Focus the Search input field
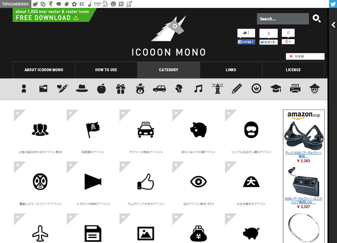Viewport: 337px width, 243px height. tap(283, 19)
